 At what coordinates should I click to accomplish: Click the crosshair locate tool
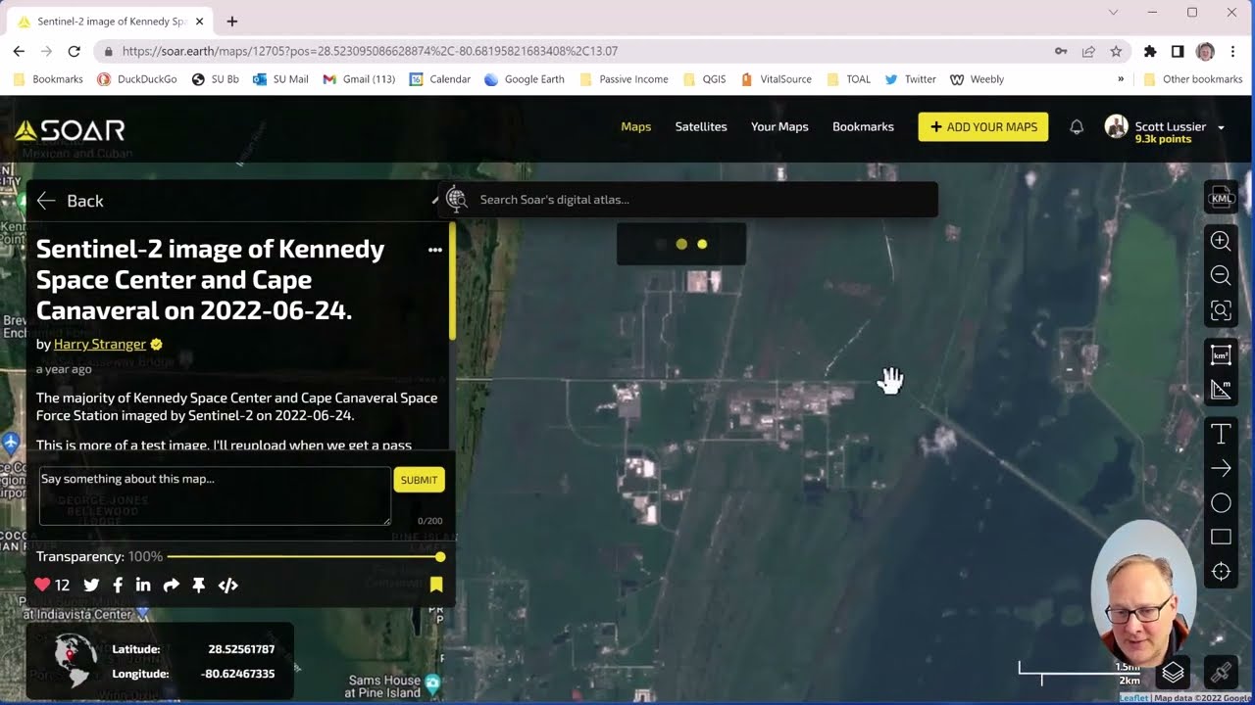[1221, 572]
